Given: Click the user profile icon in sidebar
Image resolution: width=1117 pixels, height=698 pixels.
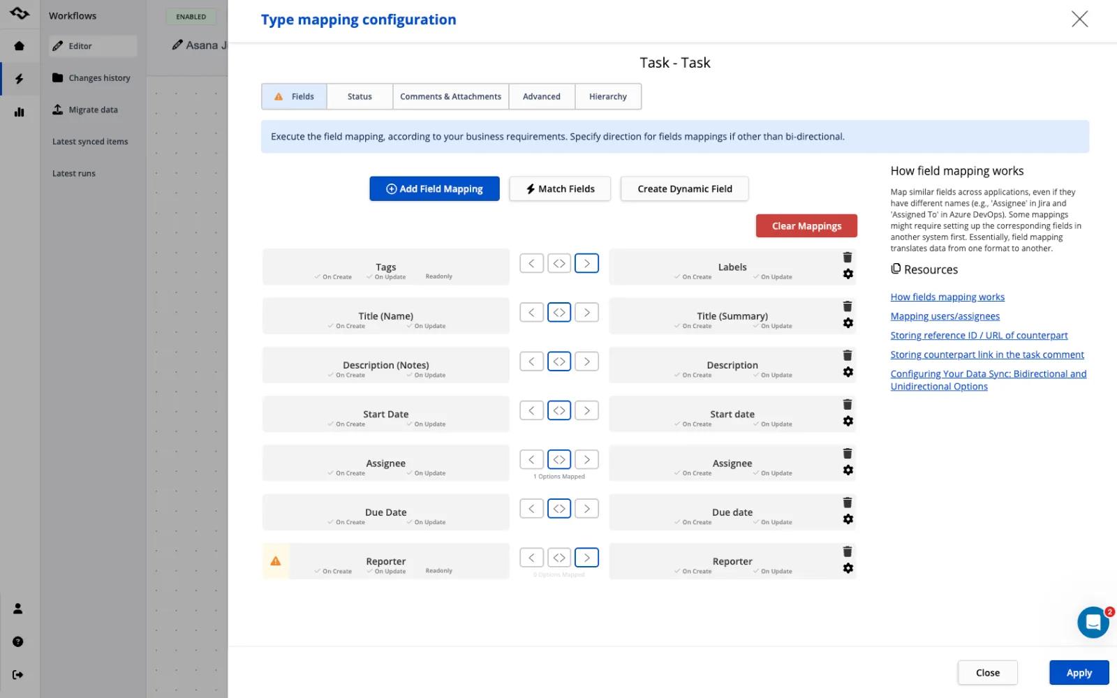Looking at the screenshot, I should pyautogui.click(x=18, y=609).
